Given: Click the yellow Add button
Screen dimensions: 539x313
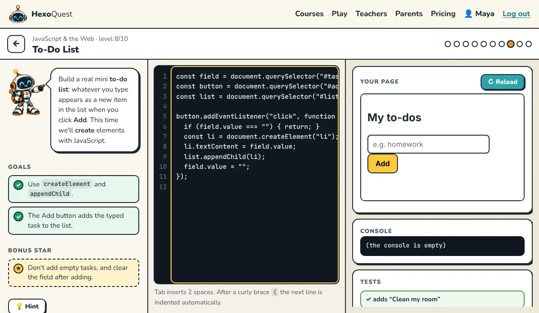Looking at the screenshot, I should pyautogui.click(x=383, y=163).
